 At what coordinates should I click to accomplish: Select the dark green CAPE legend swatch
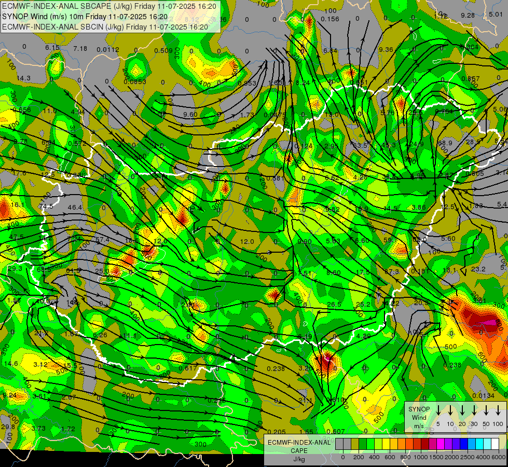tap(363, 444)
